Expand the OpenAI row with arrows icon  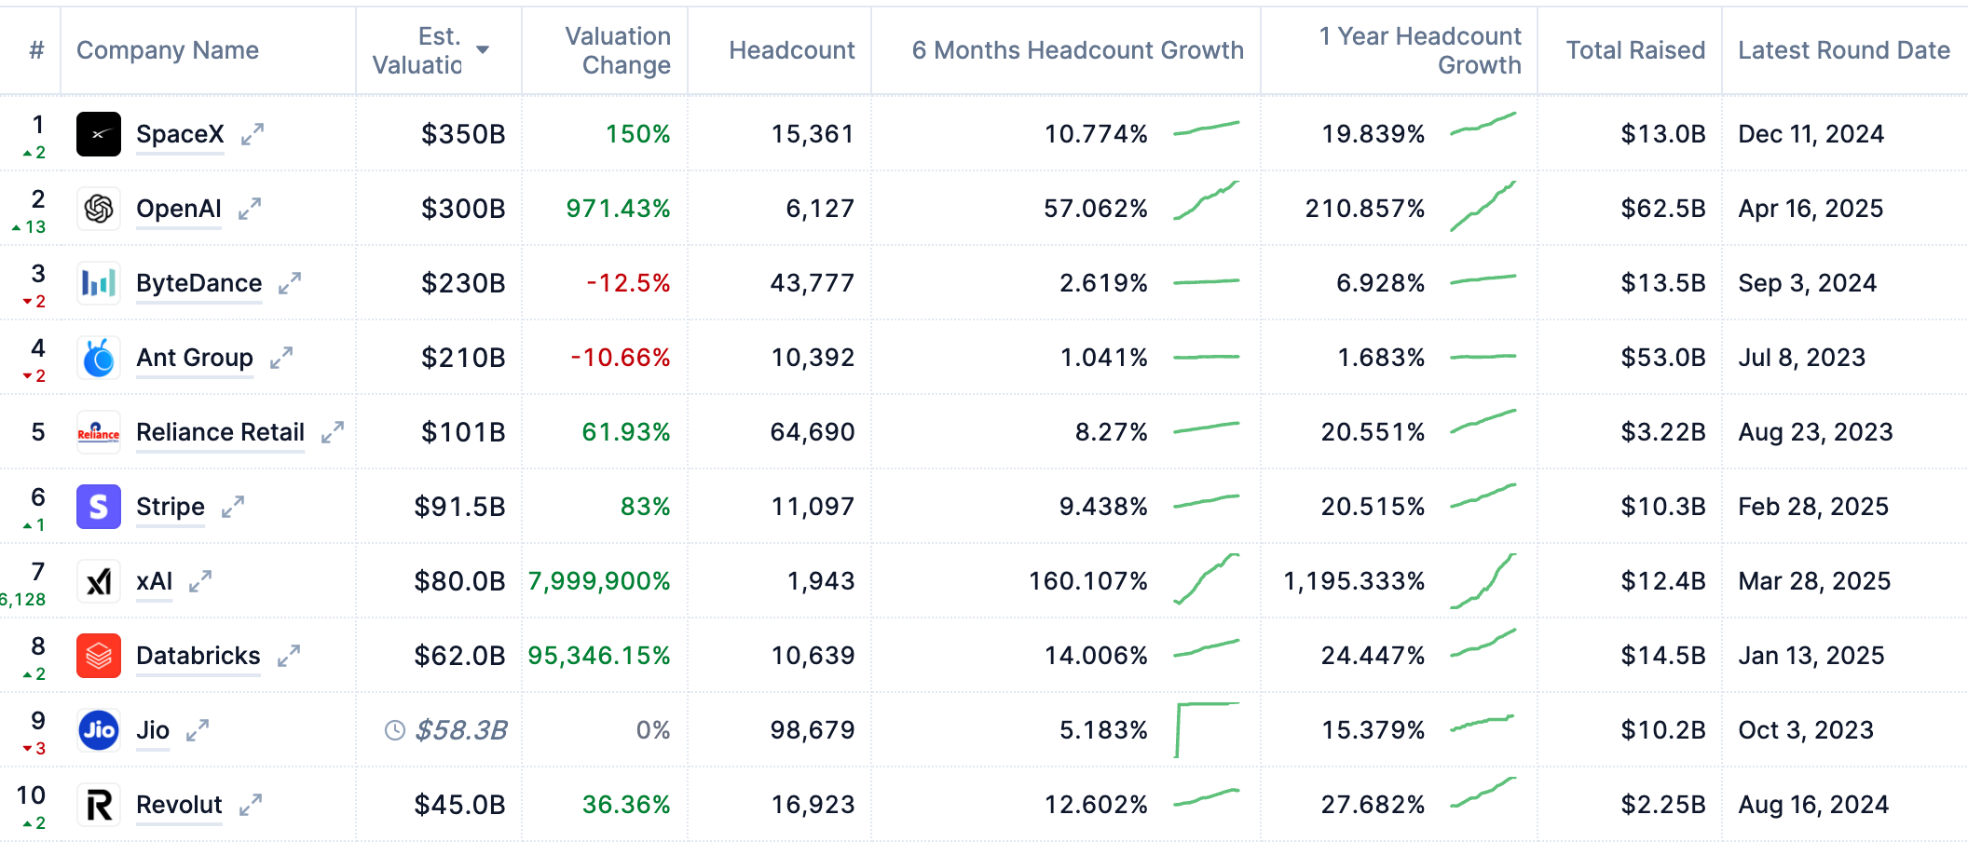pos(250,209)
